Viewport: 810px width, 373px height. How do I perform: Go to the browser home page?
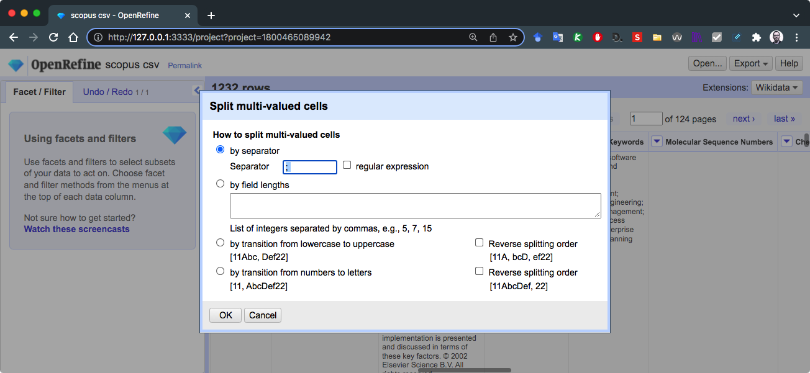(x=73, y=37)
